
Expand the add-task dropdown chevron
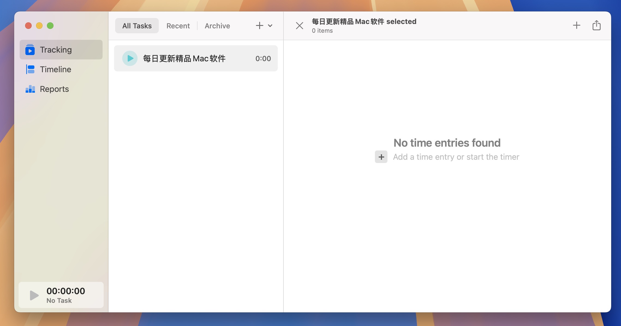(x=270, y=26)
